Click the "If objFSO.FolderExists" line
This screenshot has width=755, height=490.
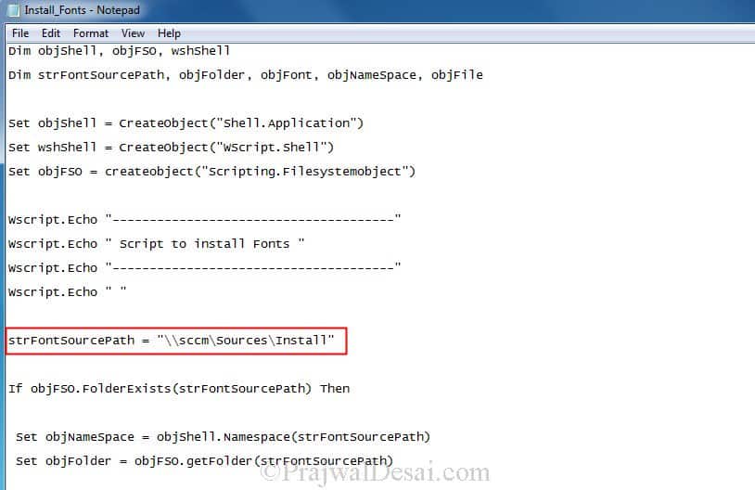179,389
